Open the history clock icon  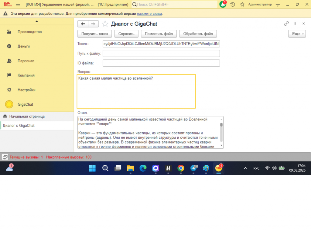(x=233, y=4)
